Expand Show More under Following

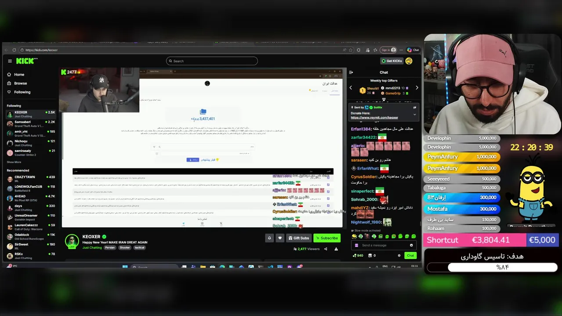point(14,162)
